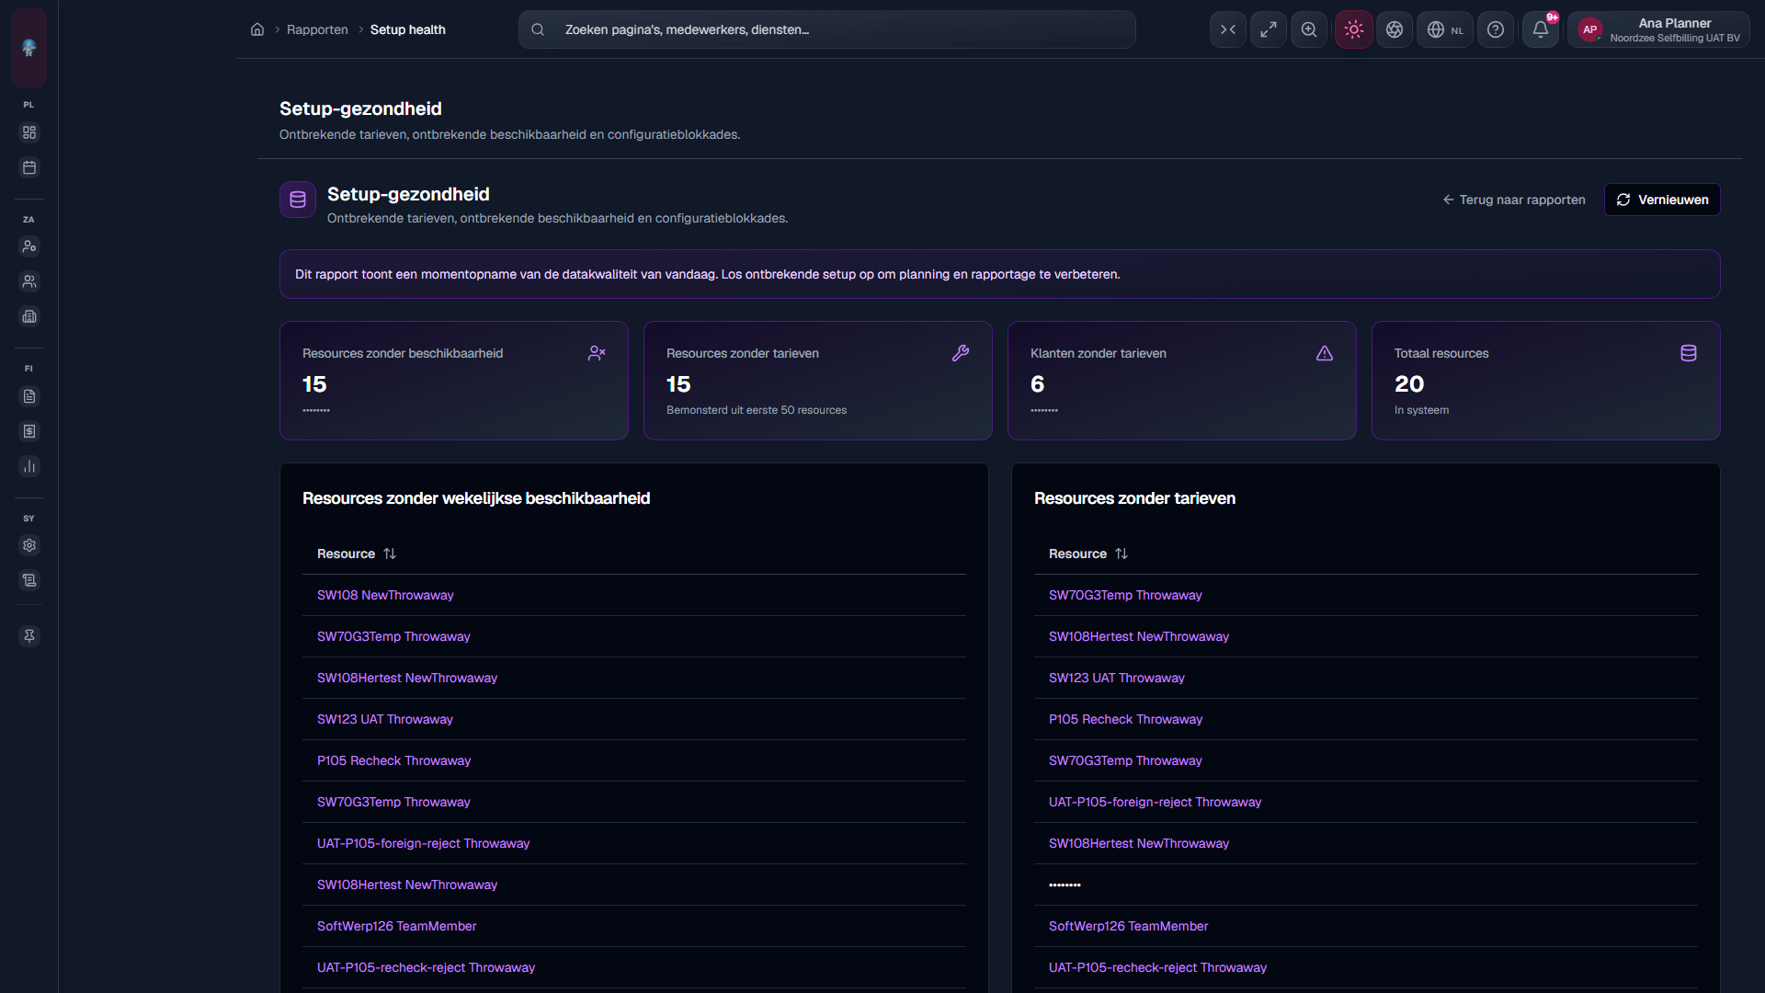The width and height of the screenshot is (1765, 993).
Task: Click the home icon in the breadcrumb
Action: tap(257, 29)
